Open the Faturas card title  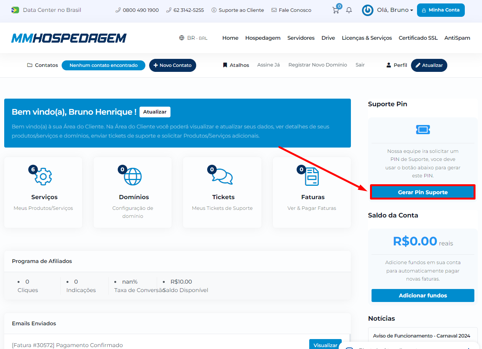coord(313,197)
